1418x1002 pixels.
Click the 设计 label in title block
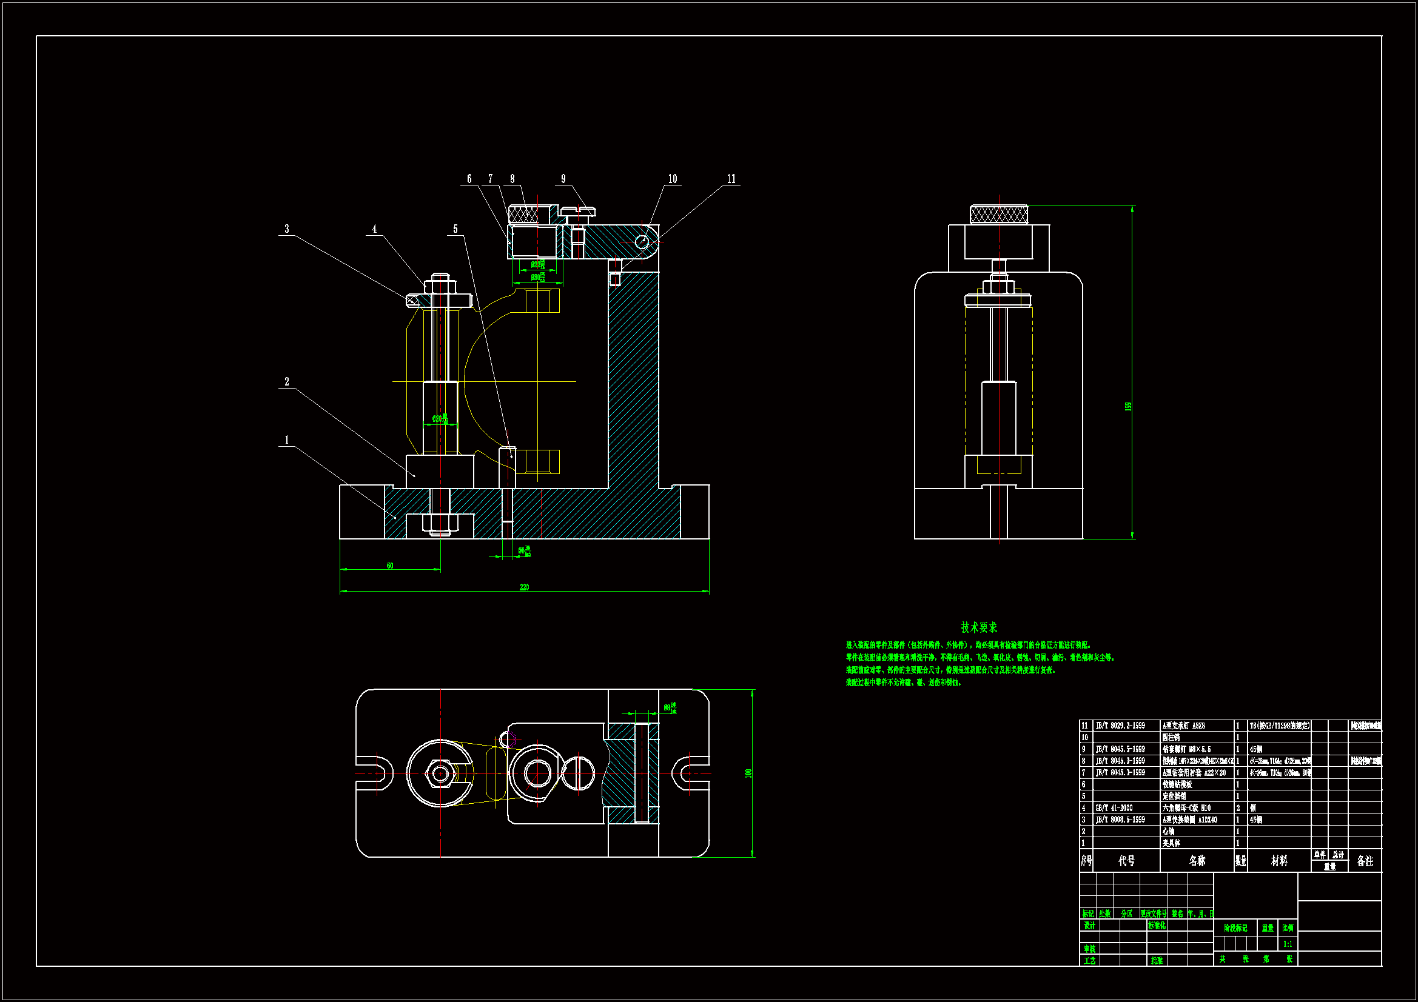pyautogui.click(x=1089, y=926)
